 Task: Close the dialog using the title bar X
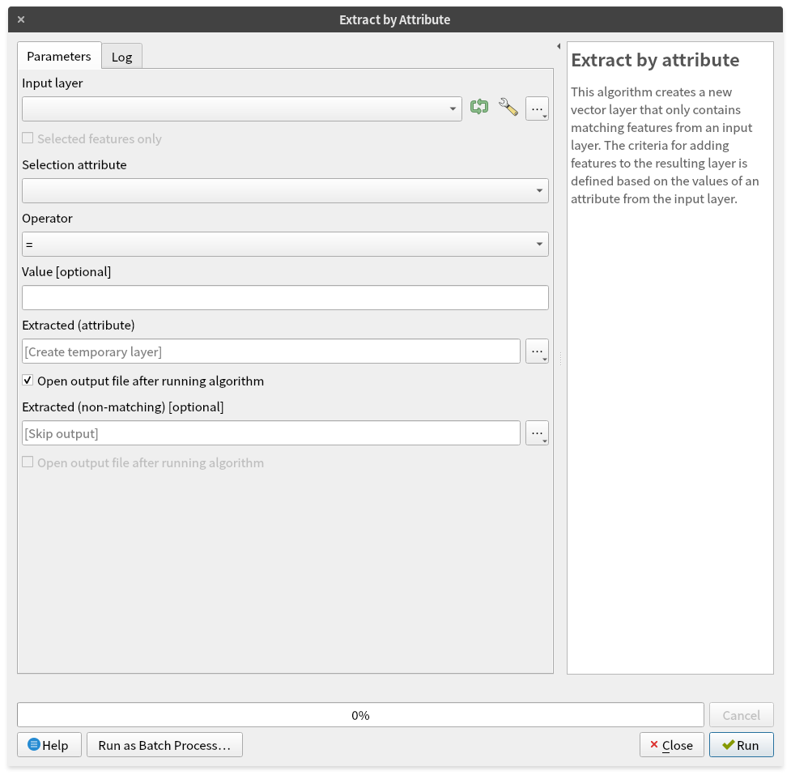click(x=21, y=19)
